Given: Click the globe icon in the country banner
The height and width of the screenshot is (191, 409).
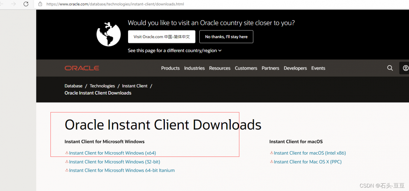Looking at the screenshot, I should click(x=109, y=34).
